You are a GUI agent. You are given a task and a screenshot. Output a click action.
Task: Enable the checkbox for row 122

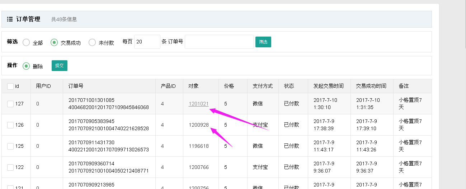point(10,167)
